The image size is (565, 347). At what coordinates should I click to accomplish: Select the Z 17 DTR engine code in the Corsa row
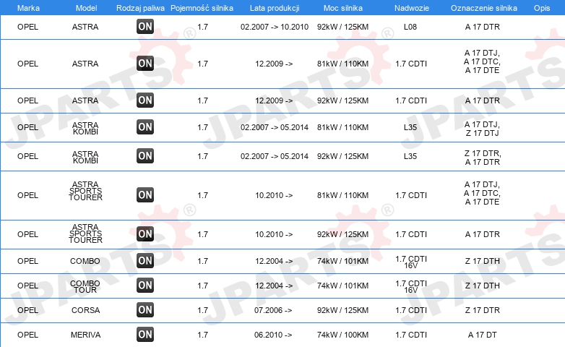point(482,310)
